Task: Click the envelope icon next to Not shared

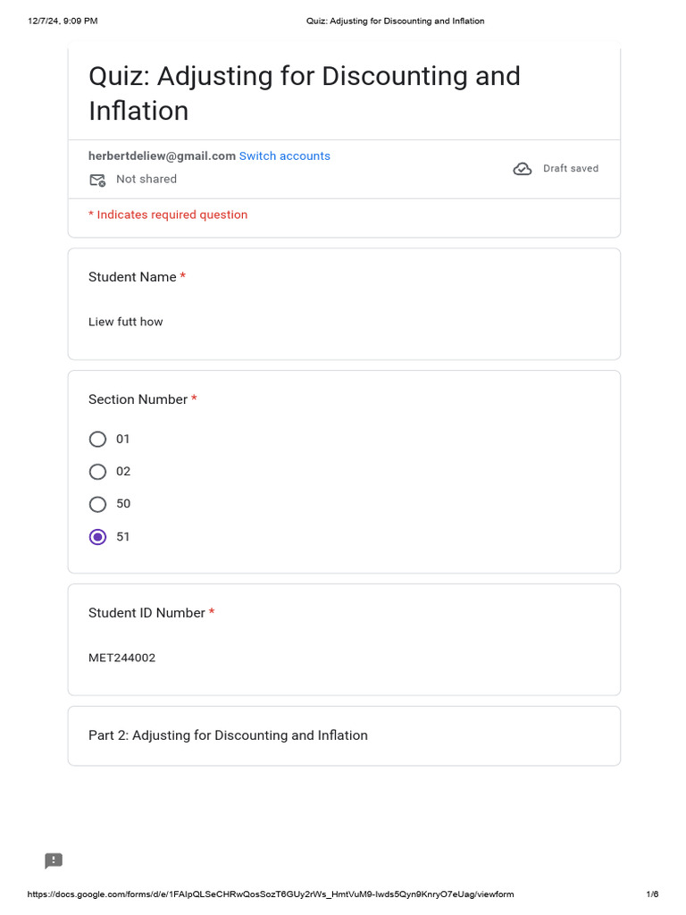Action: click(97, 180)
